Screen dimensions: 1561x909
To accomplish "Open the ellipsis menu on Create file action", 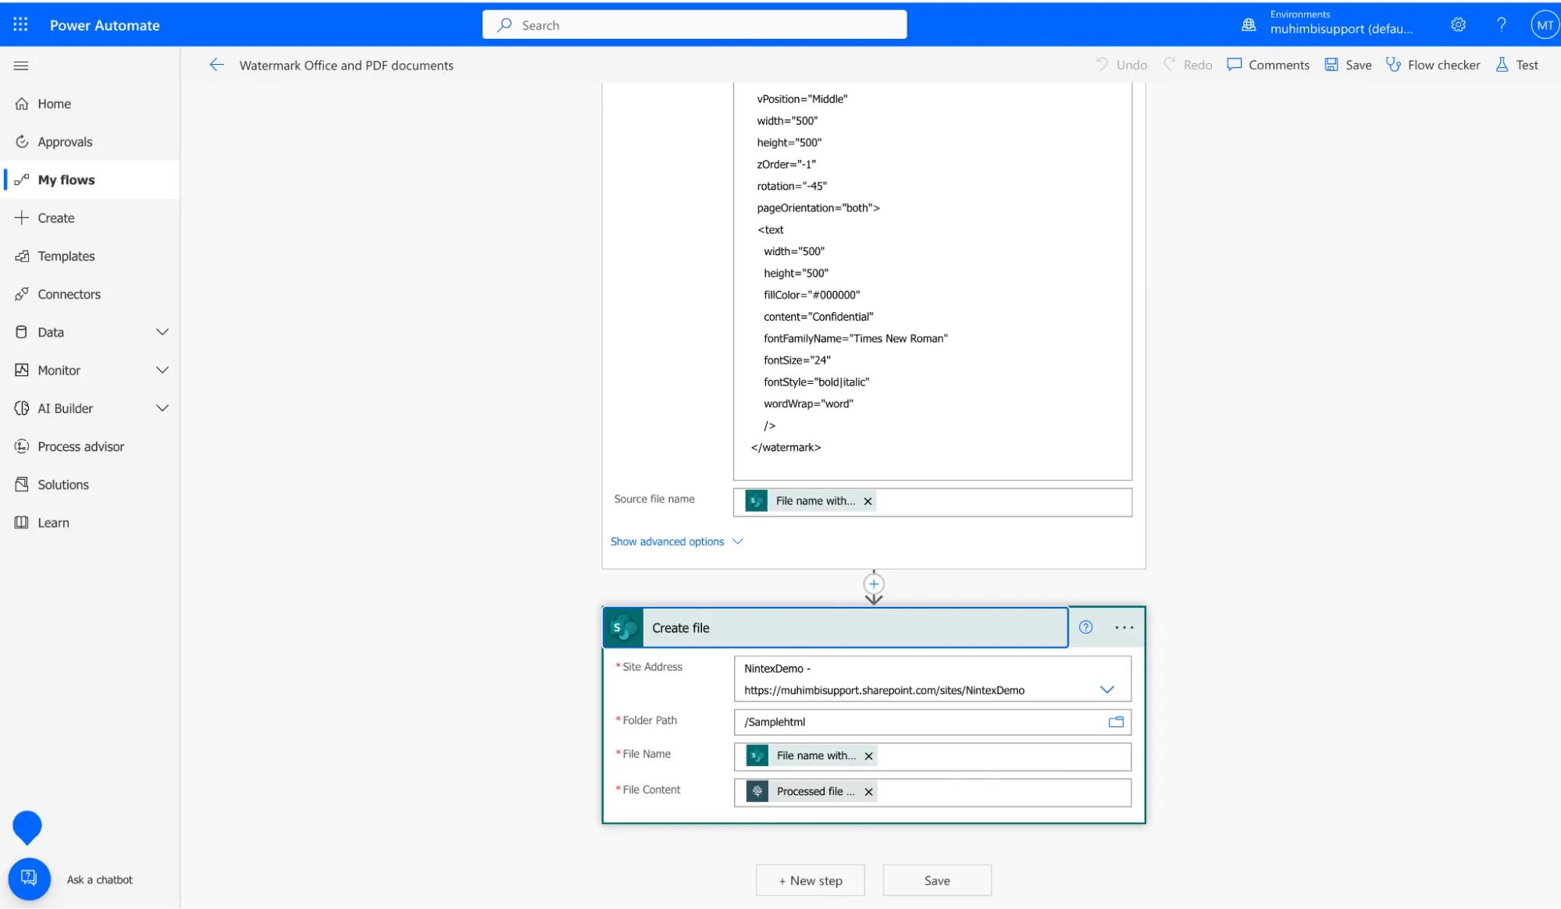I will pos(1124,627).
